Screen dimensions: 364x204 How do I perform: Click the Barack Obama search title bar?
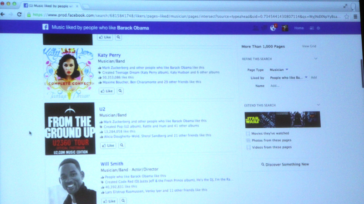point(100,28)
